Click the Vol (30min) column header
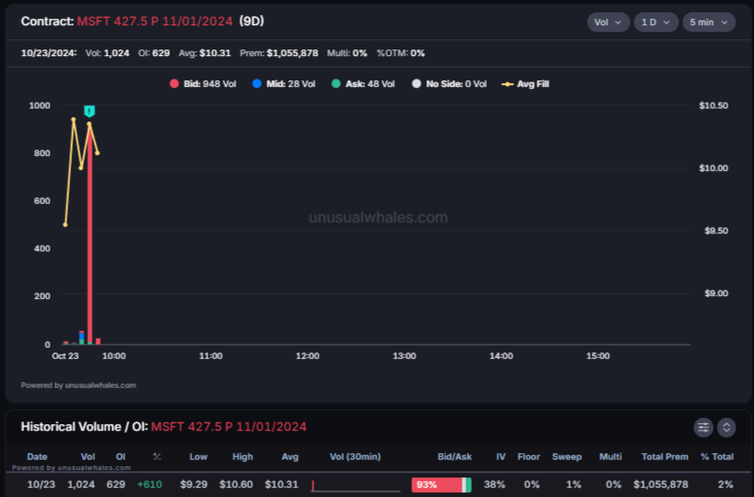This screenshot has width=754, height=497. (x=355, y=457)
